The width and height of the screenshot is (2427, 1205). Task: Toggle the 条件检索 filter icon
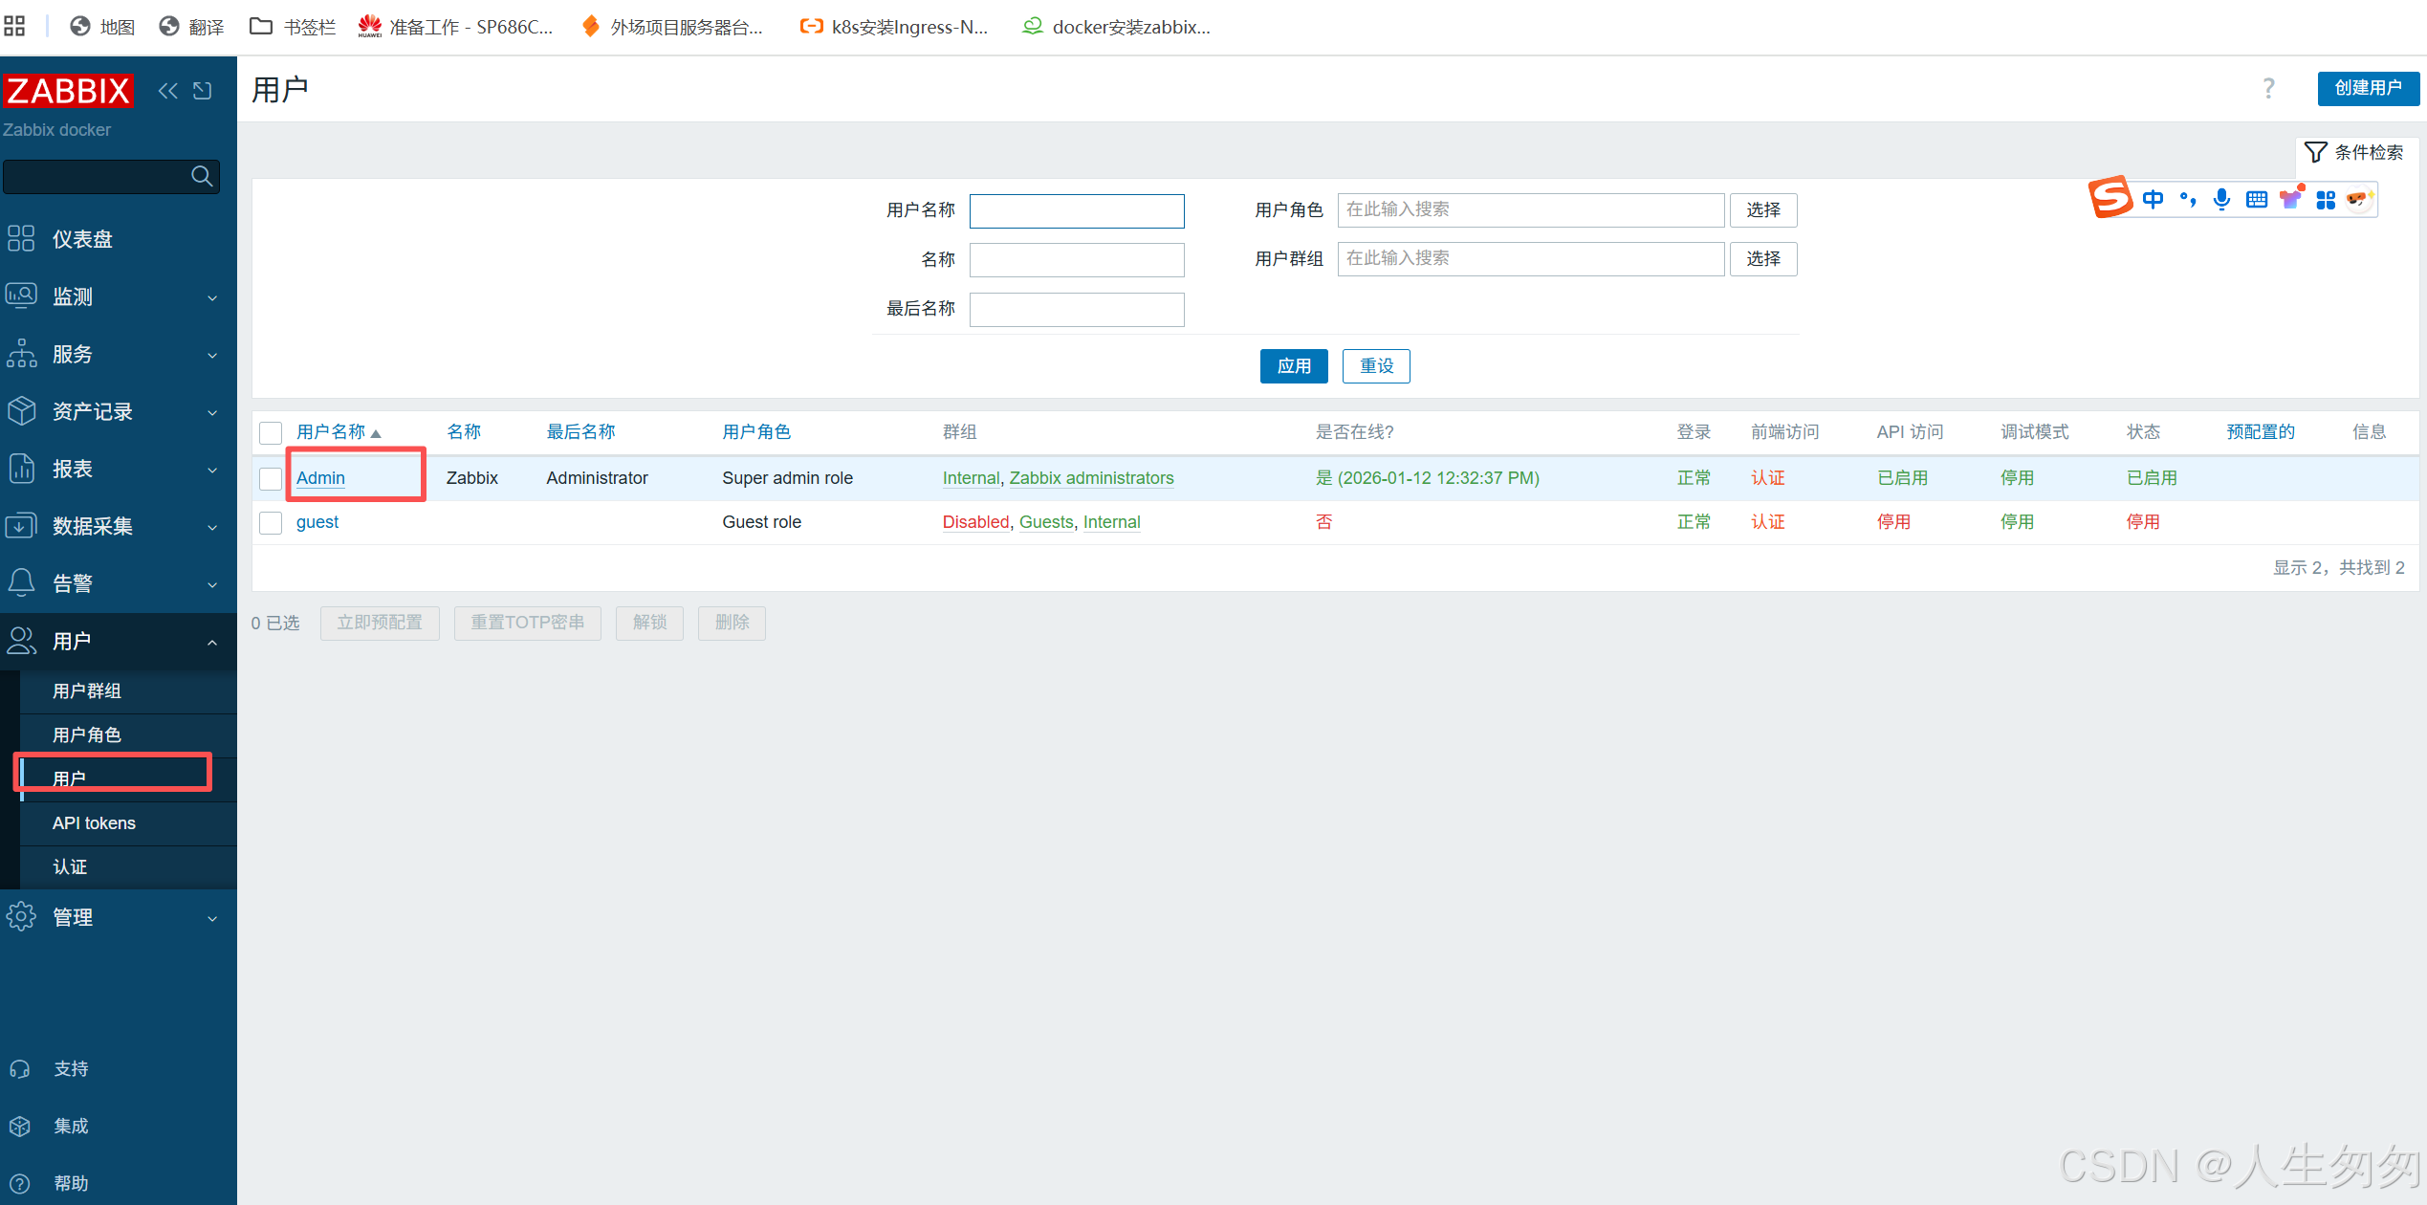coord(2315,152)
